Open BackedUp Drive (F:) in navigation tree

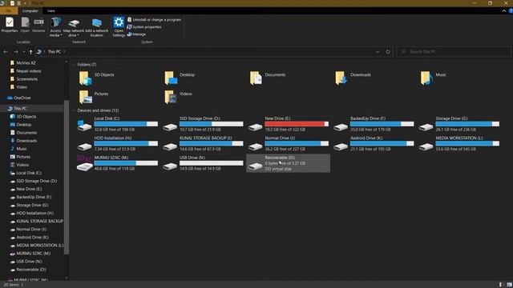tap(34, 198)
